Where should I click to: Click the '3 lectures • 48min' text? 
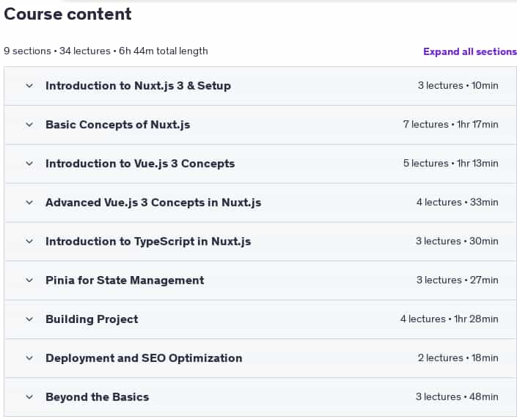tap(457, 396)
